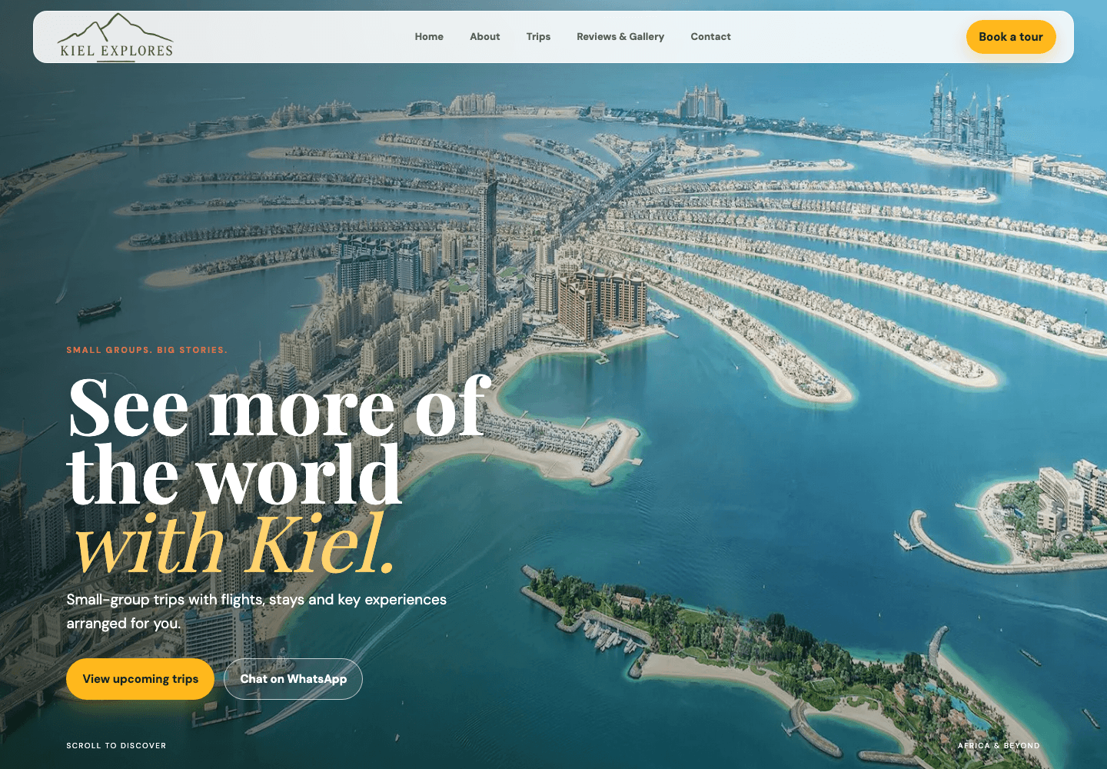The width and height of the screenshot is (1107, 769).
Task: Click the 'Small groups. Big stories.' tagline
Action: click(147, 350)
